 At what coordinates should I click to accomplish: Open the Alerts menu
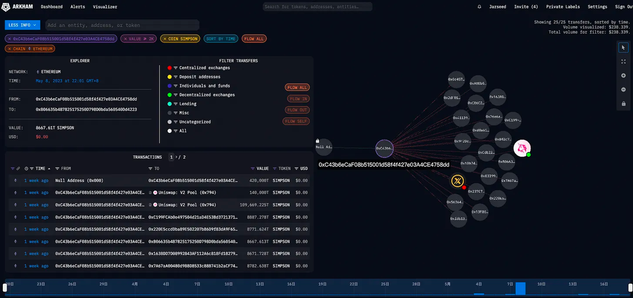coord(78,7)
